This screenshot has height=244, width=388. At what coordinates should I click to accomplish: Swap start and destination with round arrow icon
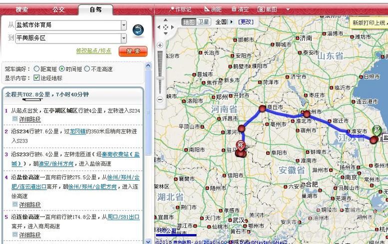click(x=138, y=30)
